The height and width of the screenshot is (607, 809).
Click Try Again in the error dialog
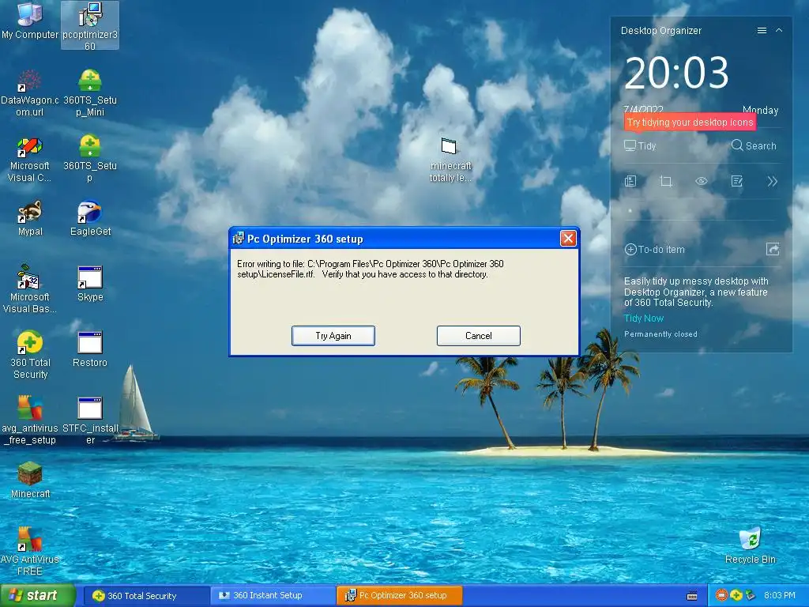(333, 336)
